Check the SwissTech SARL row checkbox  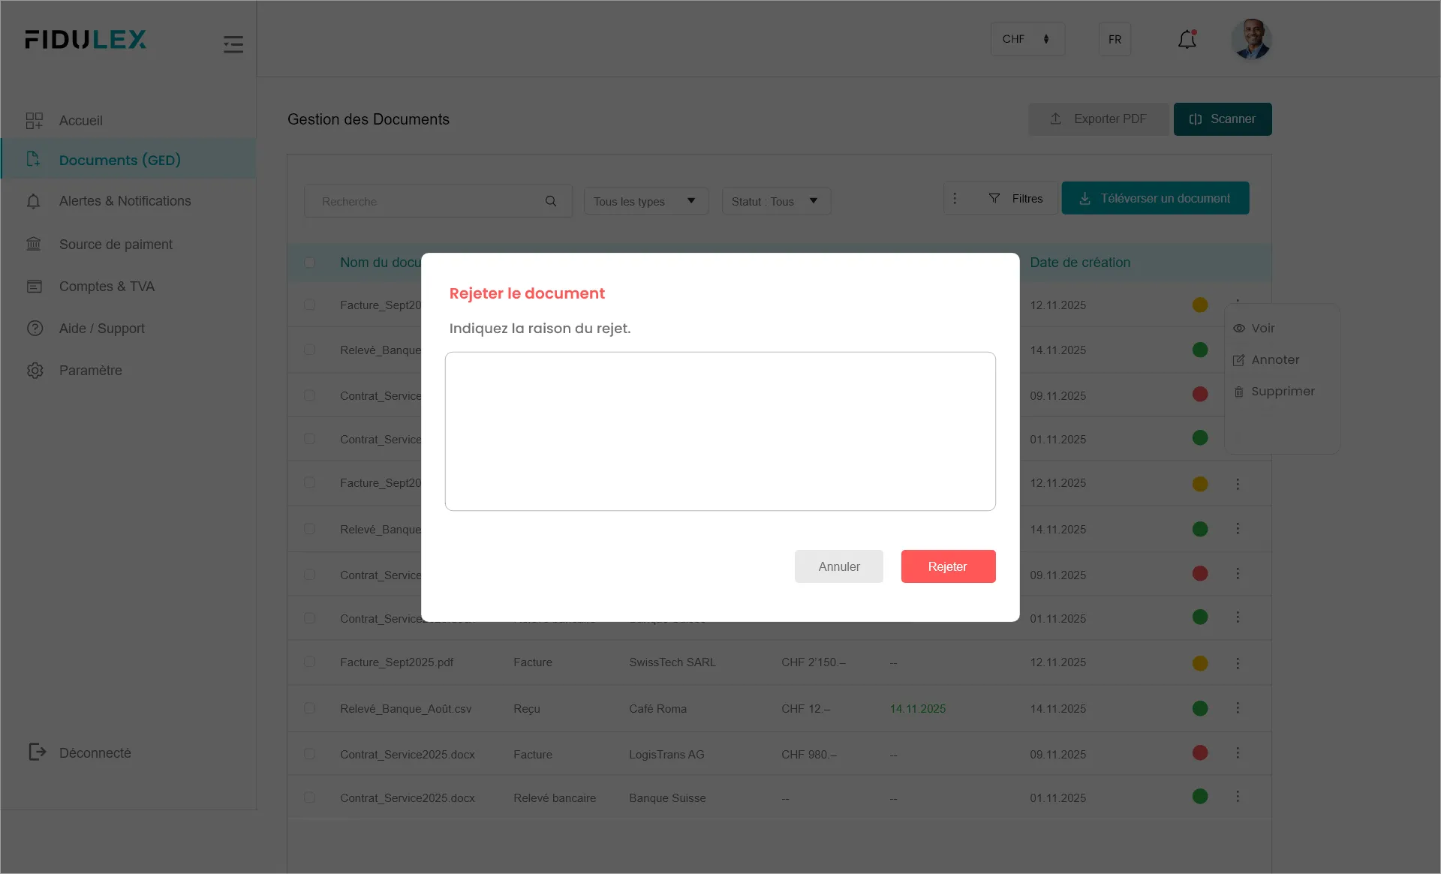pyautogui.click(x=309, y=662)
